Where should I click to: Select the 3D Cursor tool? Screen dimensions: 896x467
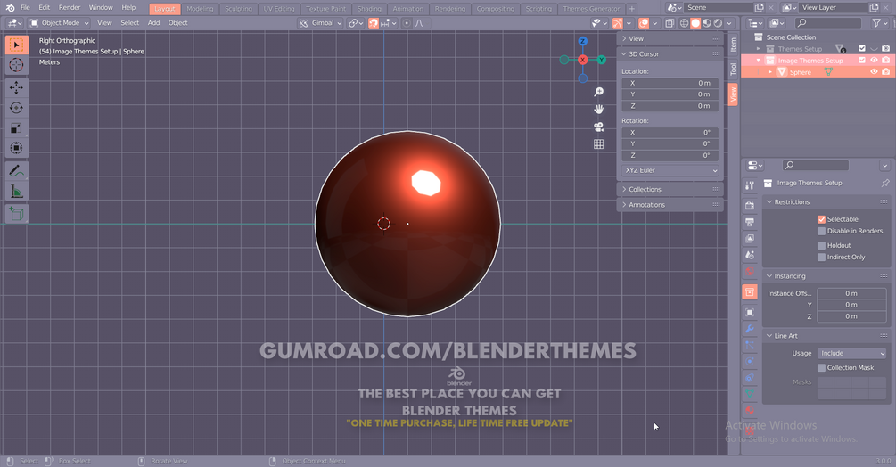coord(16,65)
